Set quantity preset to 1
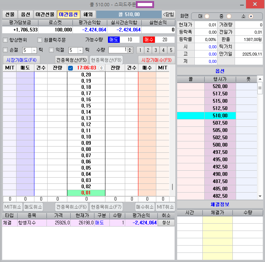Screen dimensions: 265x262 140,50
